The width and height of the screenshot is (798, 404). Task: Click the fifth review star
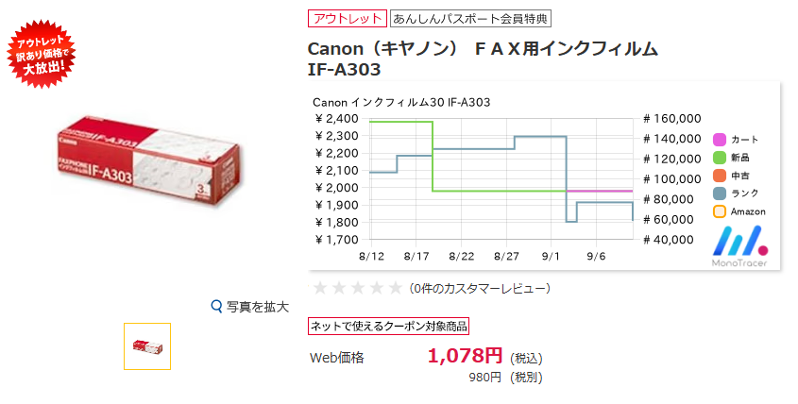coord(395,289)
